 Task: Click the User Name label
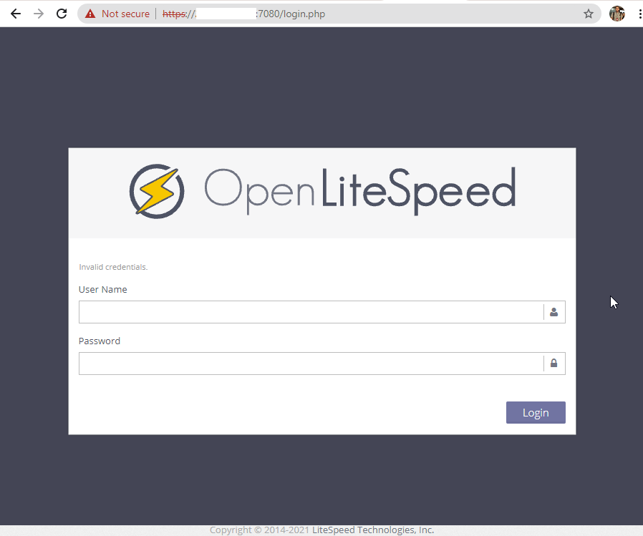[x=103, y=289]
